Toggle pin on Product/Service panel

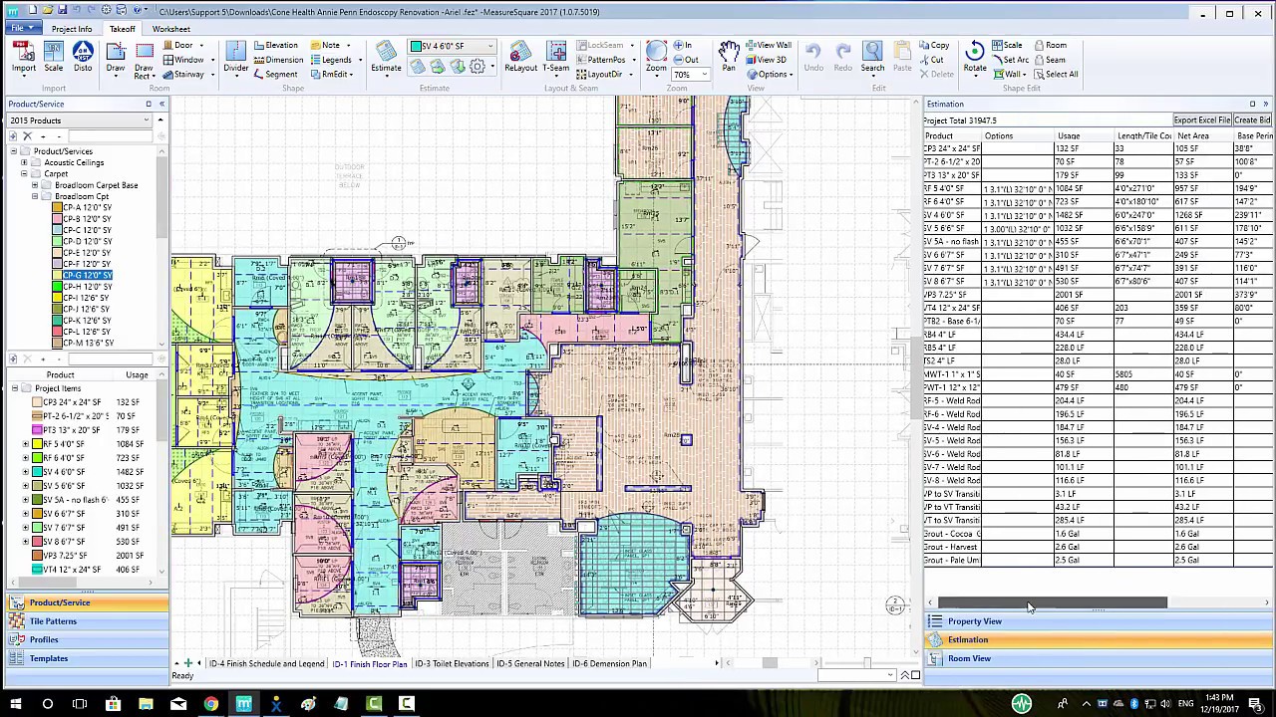tap(149, 104)
